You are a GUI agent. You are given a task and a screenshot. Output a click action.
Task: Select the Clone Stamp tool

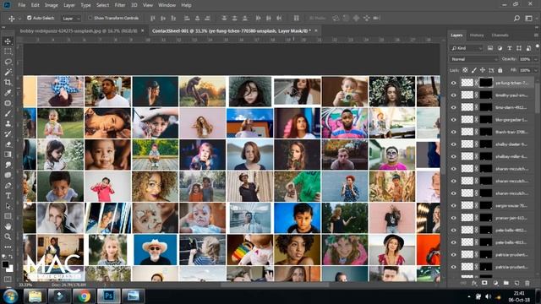(x=8, y=123)
